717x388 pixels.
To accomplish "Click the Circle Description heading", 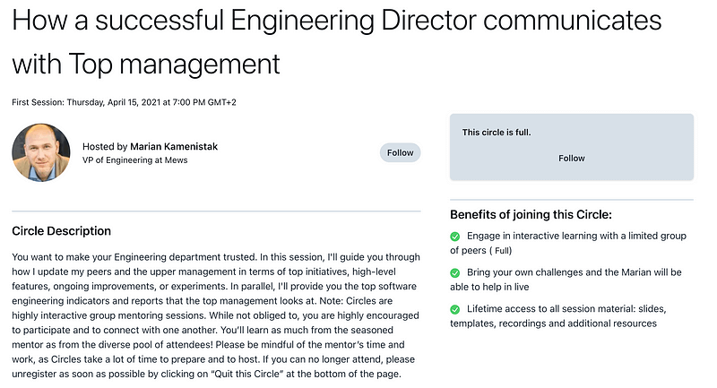I will tap(62, 231).
